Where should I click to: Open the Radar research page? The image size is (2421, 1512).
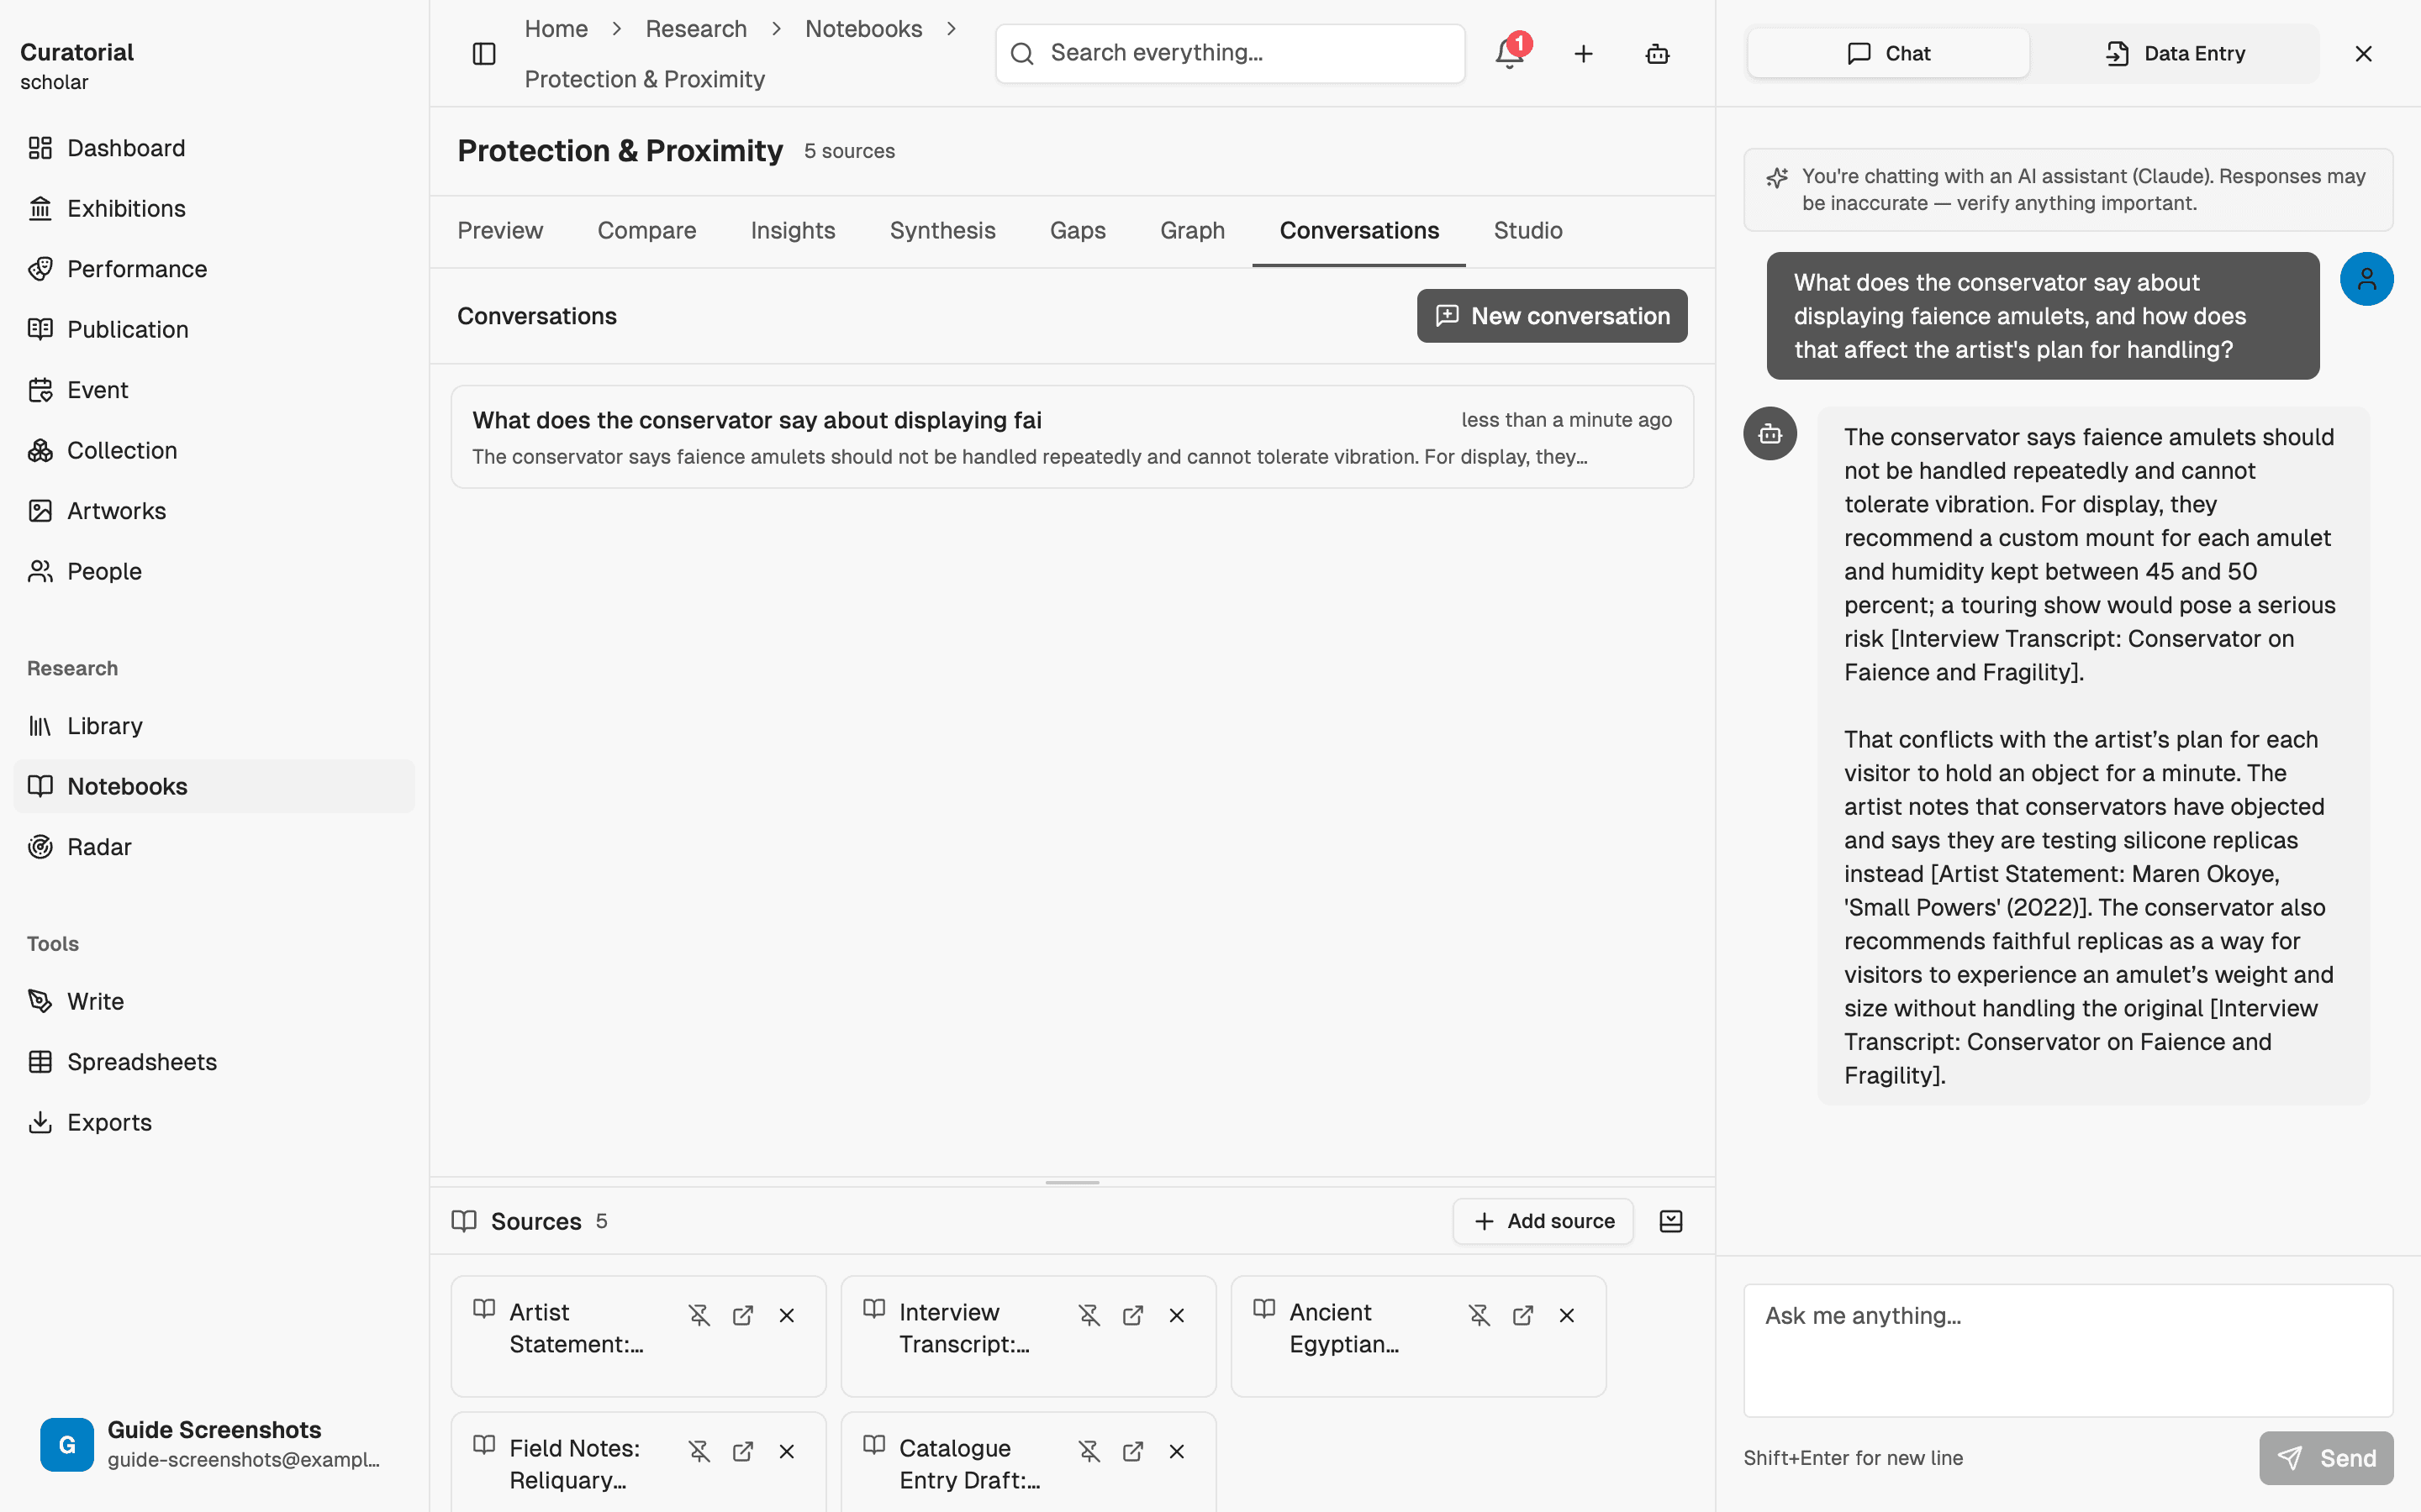(x=214, y=847)
